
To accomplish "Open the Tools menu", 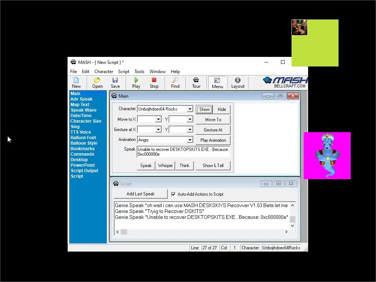I will click(139, 72).
